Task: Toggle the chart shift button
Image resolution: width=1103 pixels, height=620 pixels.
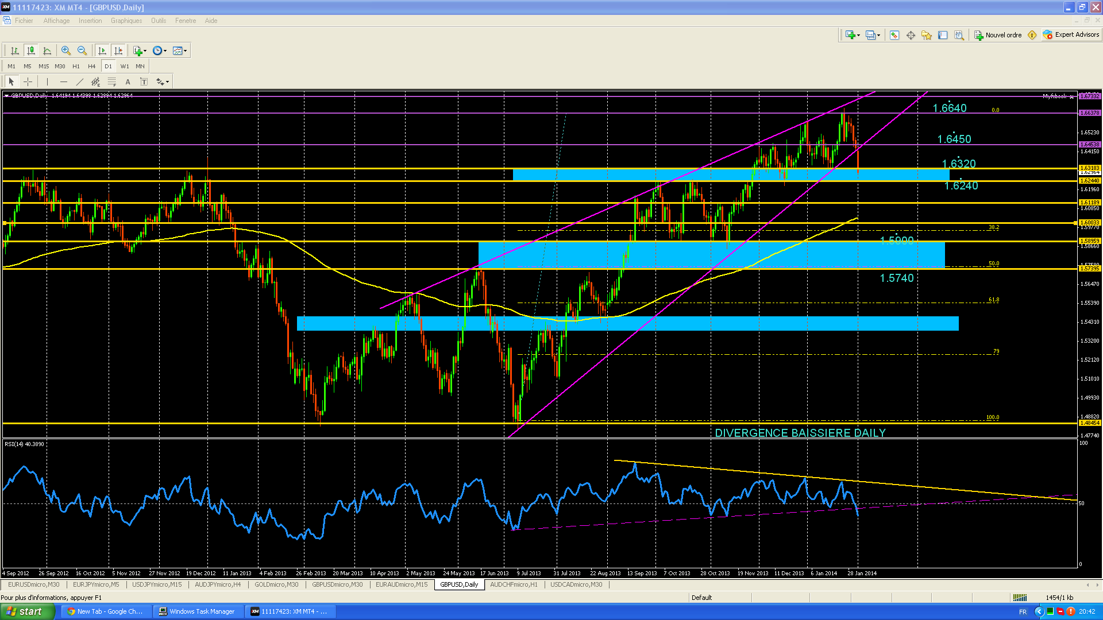Action: click(118, 51)
